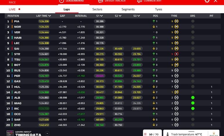This screenshot has height=136, width=224.
Task: Click the track temperature thermometer icon
Action: point(167,134)
